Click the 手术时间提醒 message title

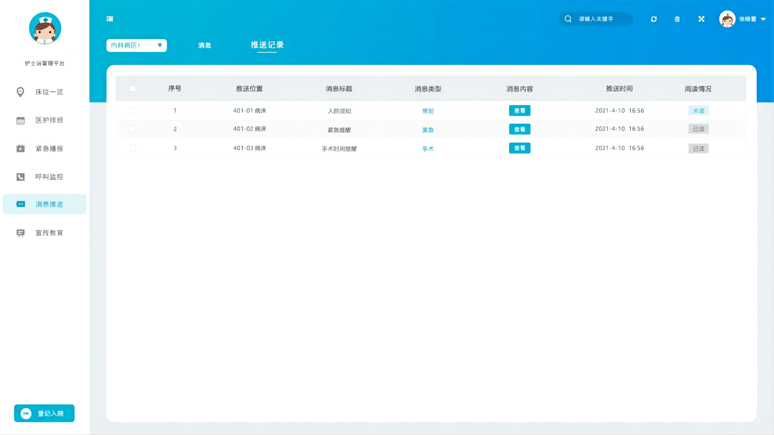pyautogui.click(x=339, y=149)
